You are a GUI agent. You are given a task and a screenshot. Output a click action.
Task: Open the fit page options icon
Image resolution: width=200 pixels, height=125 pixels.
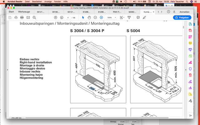tap(122, 17)
